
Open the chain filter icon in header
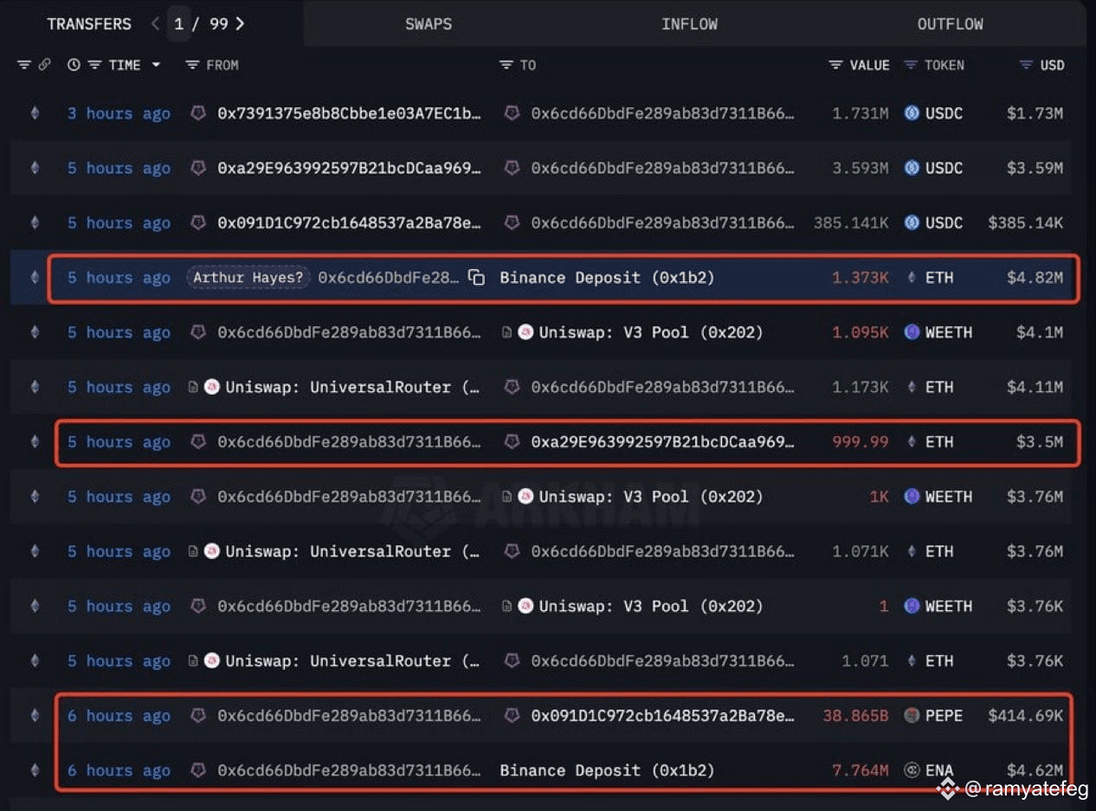coord(23,65)
